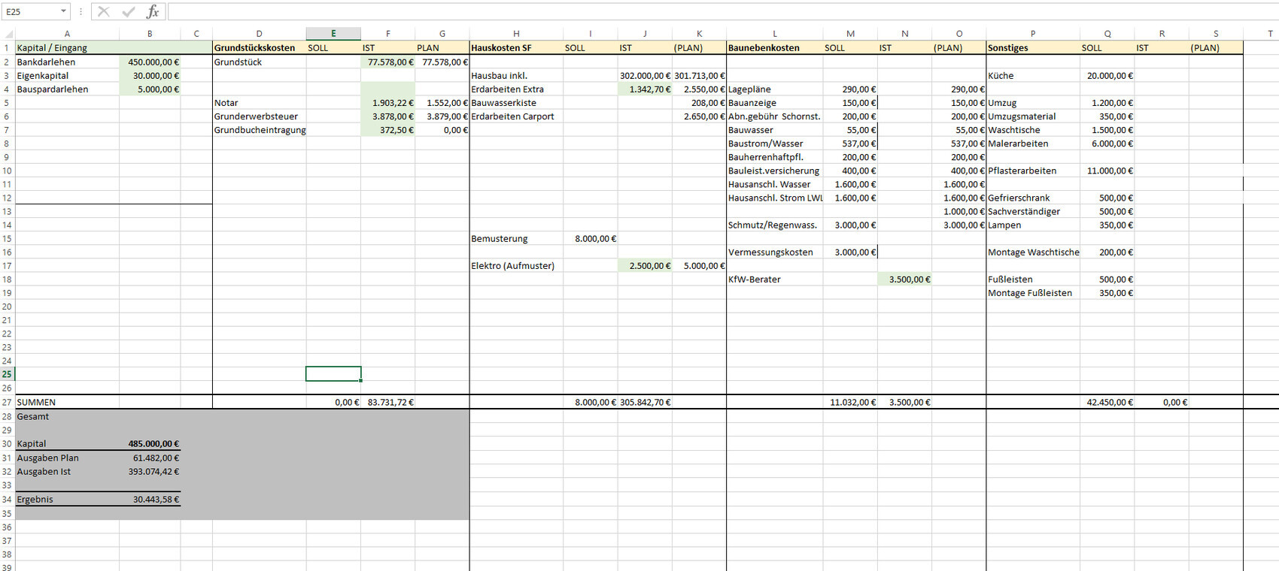Screen dimensions: 1279x571
Task: Select row header 27
Action: tap(7, 403)
